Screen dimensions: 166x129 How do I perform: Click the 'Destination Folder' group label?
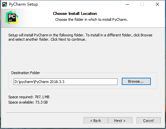click(25, 73)
